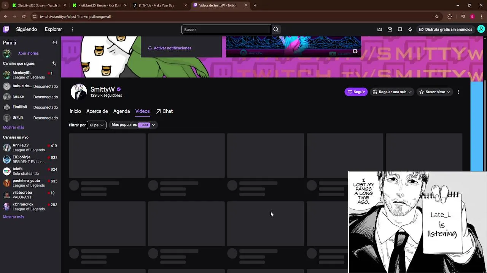Click the search magnifier button
The image size is (487, 273).
pyautogui.click(x=276, y=30)
